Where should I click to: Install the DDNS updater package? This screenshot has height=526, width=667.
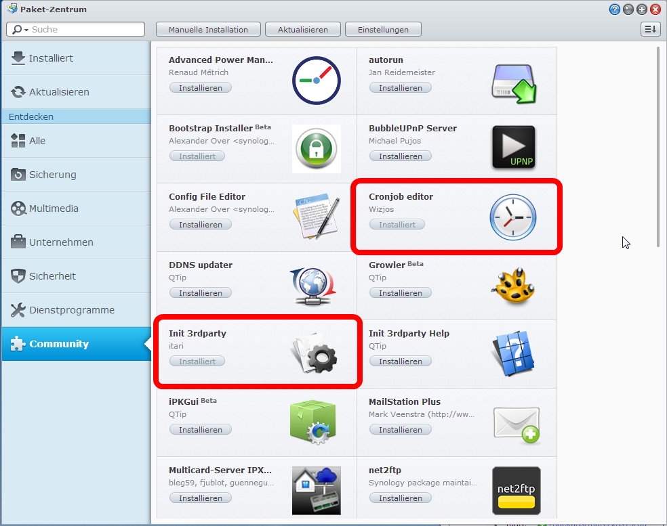(x=201, y=292)
